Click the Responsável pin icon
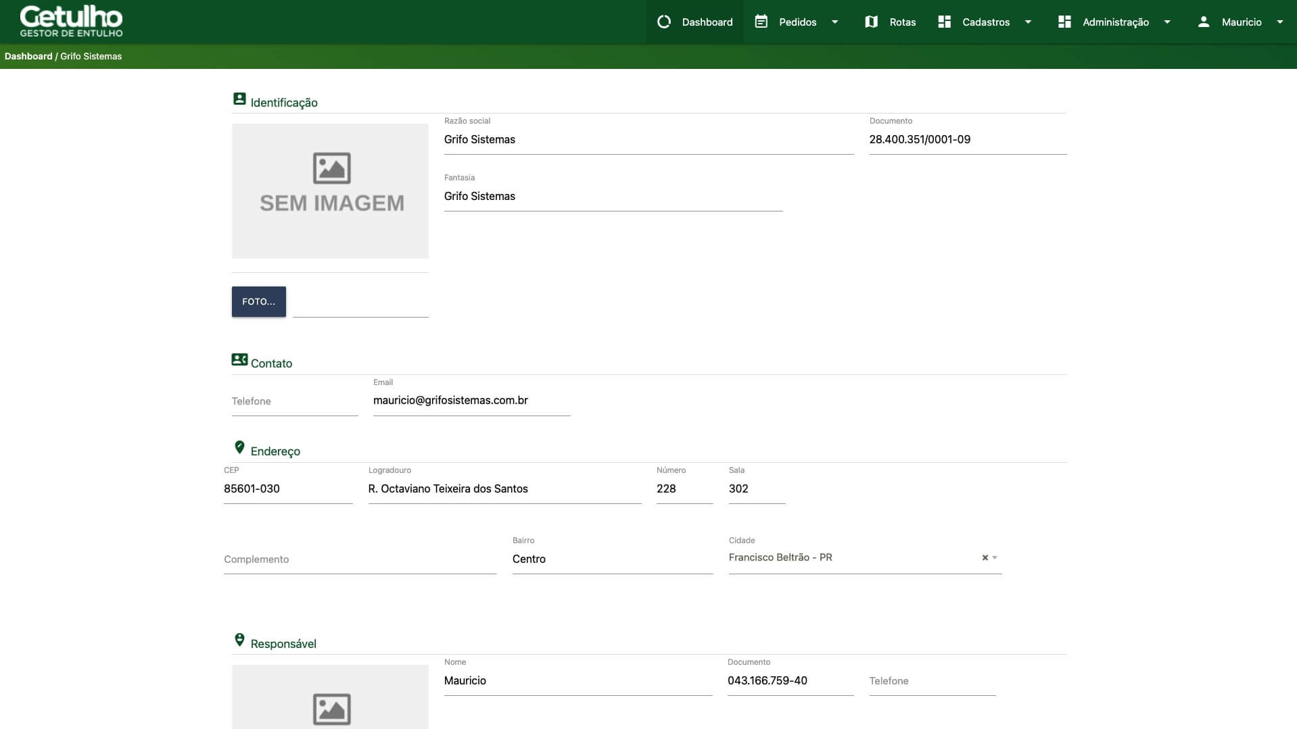The width and height of the screenshot is (1297, 729). (239, 640)
